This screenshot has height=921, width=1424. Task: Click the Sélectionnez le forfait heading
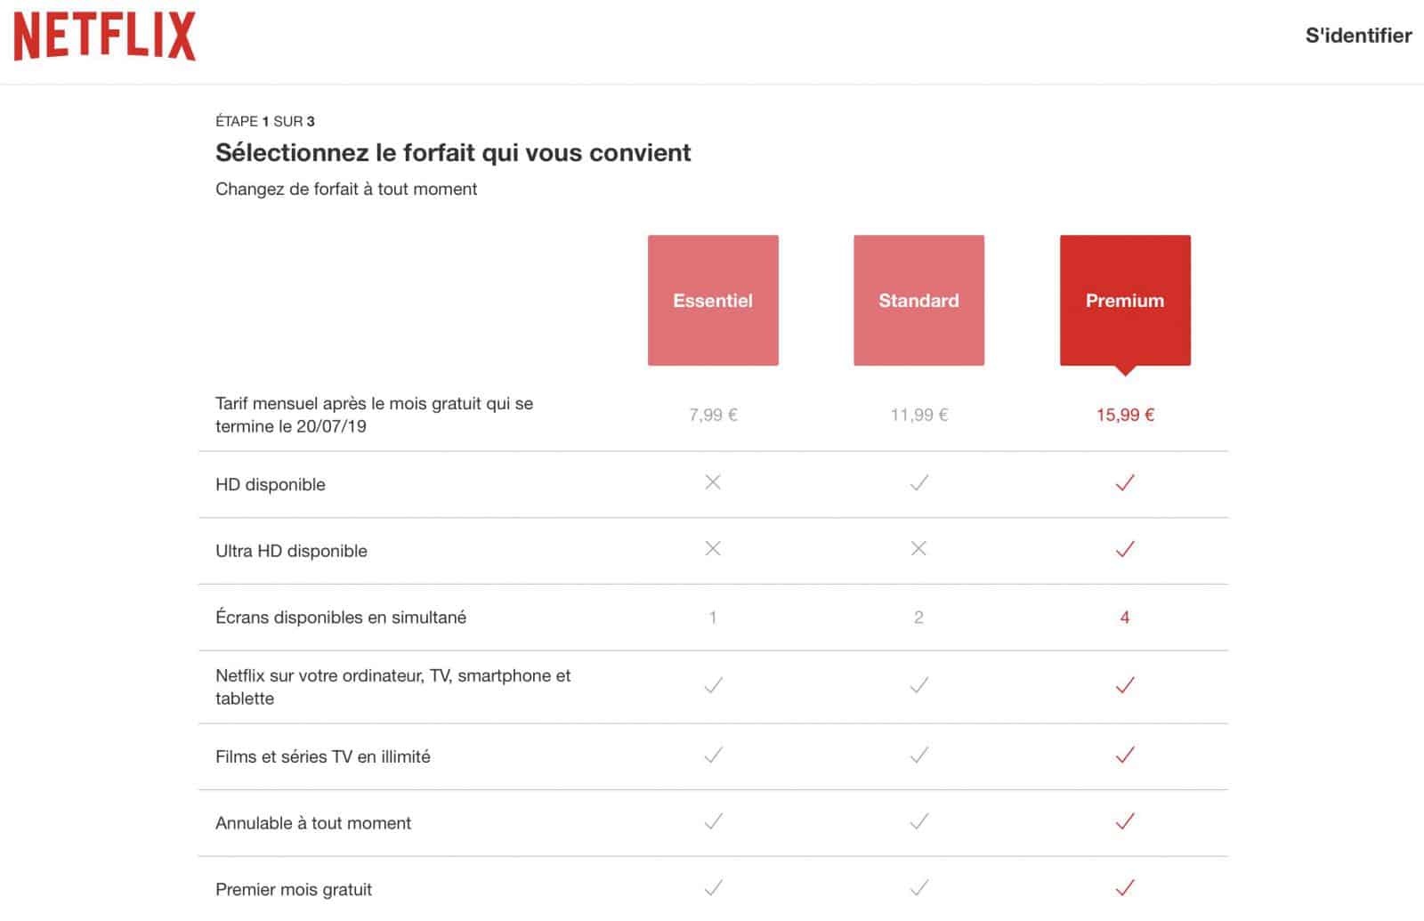coord(452,153)
